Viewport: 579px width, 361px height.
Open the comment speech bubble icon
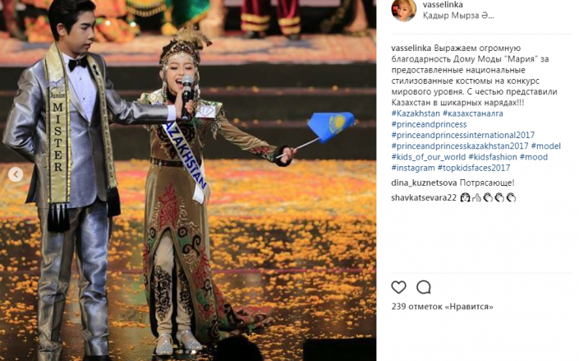(x=424, y=287)
